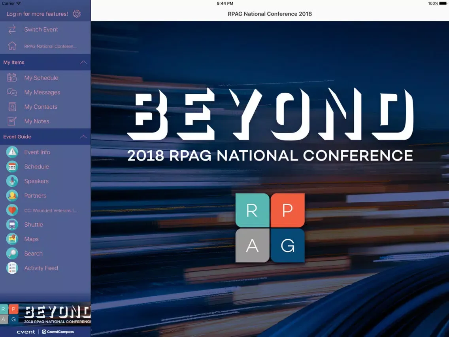Click the Wi-Fi icon in status bar
449x337 pixels.
[x=18, y=3]
